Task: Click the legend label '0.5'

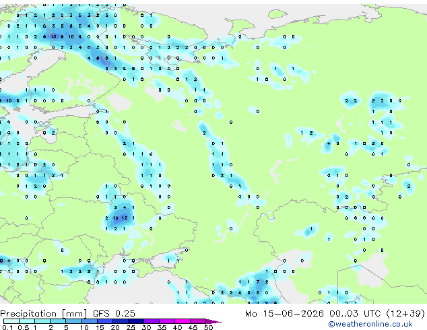Action: [23, 327]
